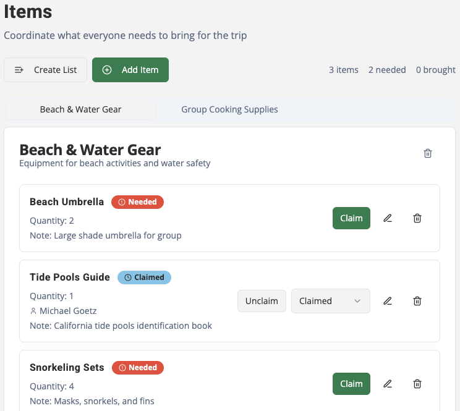Click 'Note: California tide pools identification book'
Image resolution: width=460 pixels, height=411 pixels.
click(x=121, y=326)
